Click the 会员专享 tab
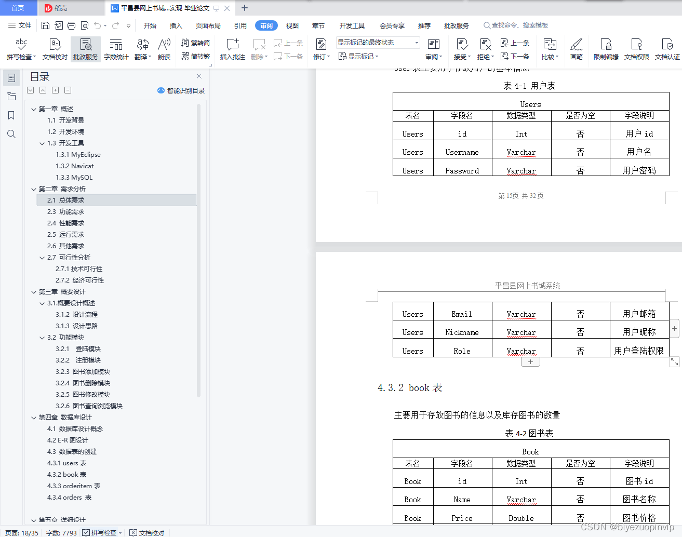Image resolution: width=682 pixels, height=537 pixels. pyautogui.click(x=392, y=25)
